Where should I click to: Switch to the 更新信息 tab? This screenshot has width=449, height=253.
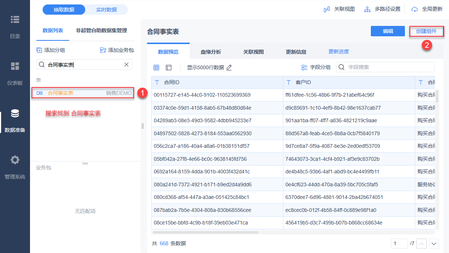tap(296, 52)
